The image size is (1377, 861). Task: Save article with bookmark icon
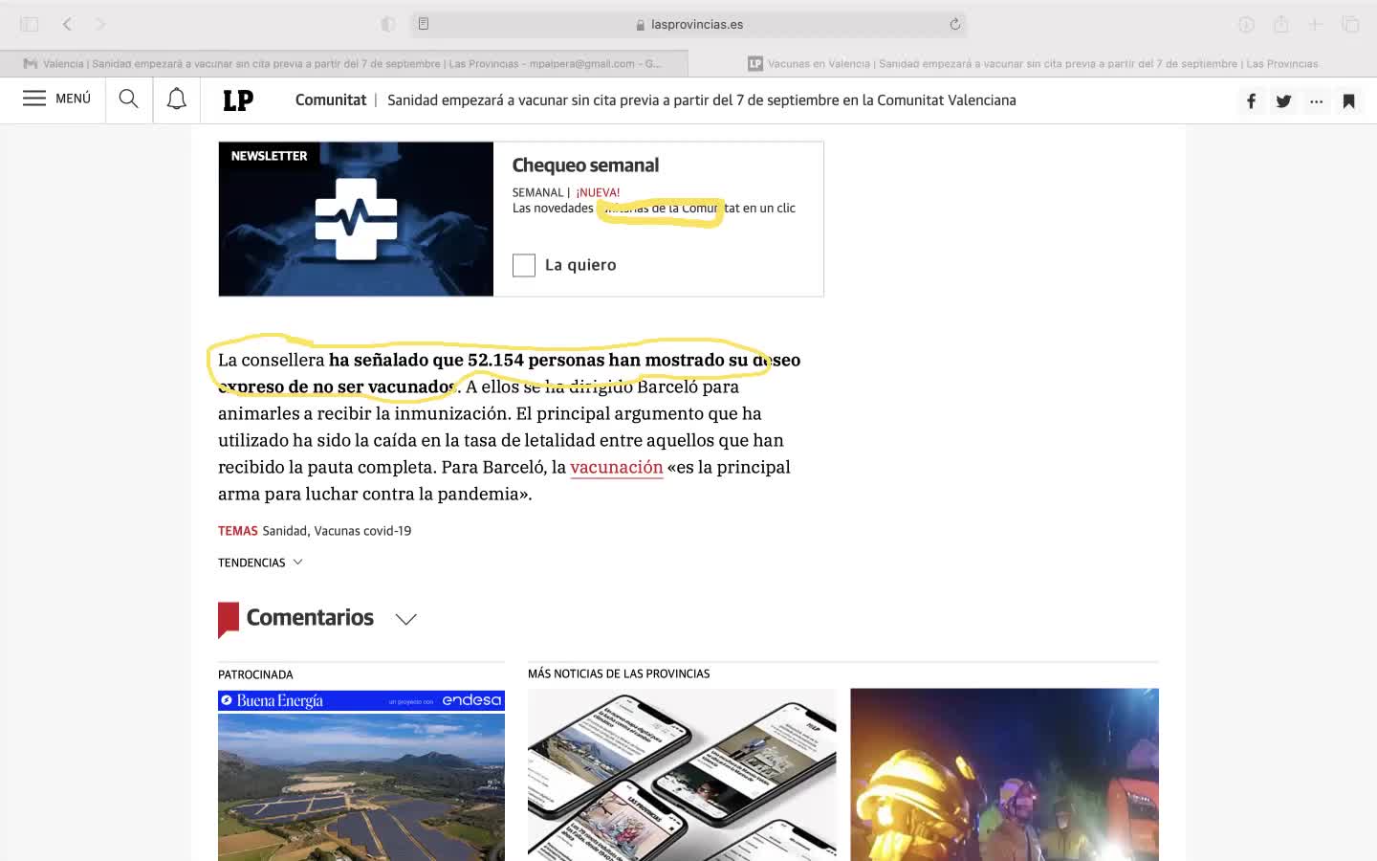pyautogui.click(x=1348, y=100)
